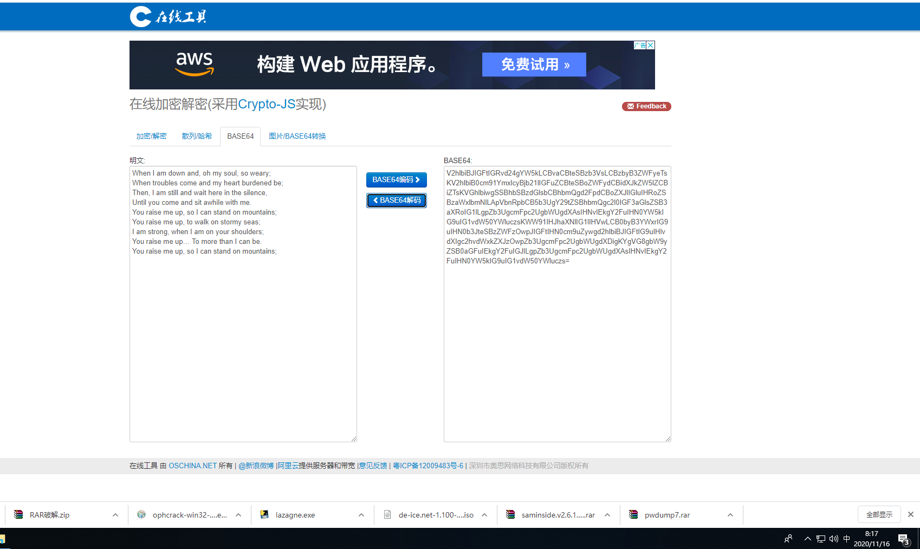Image resolution: width=920 pixels, height=549 pixels.
Task: Click the 全部显示 show all downloads button
Action: [879, 514]
